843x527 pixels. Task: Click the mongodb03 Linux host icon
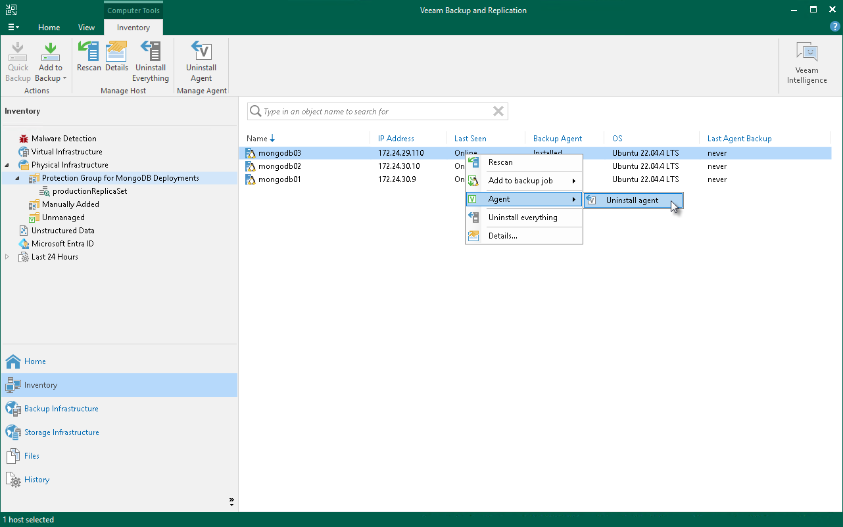coord(250,153)
